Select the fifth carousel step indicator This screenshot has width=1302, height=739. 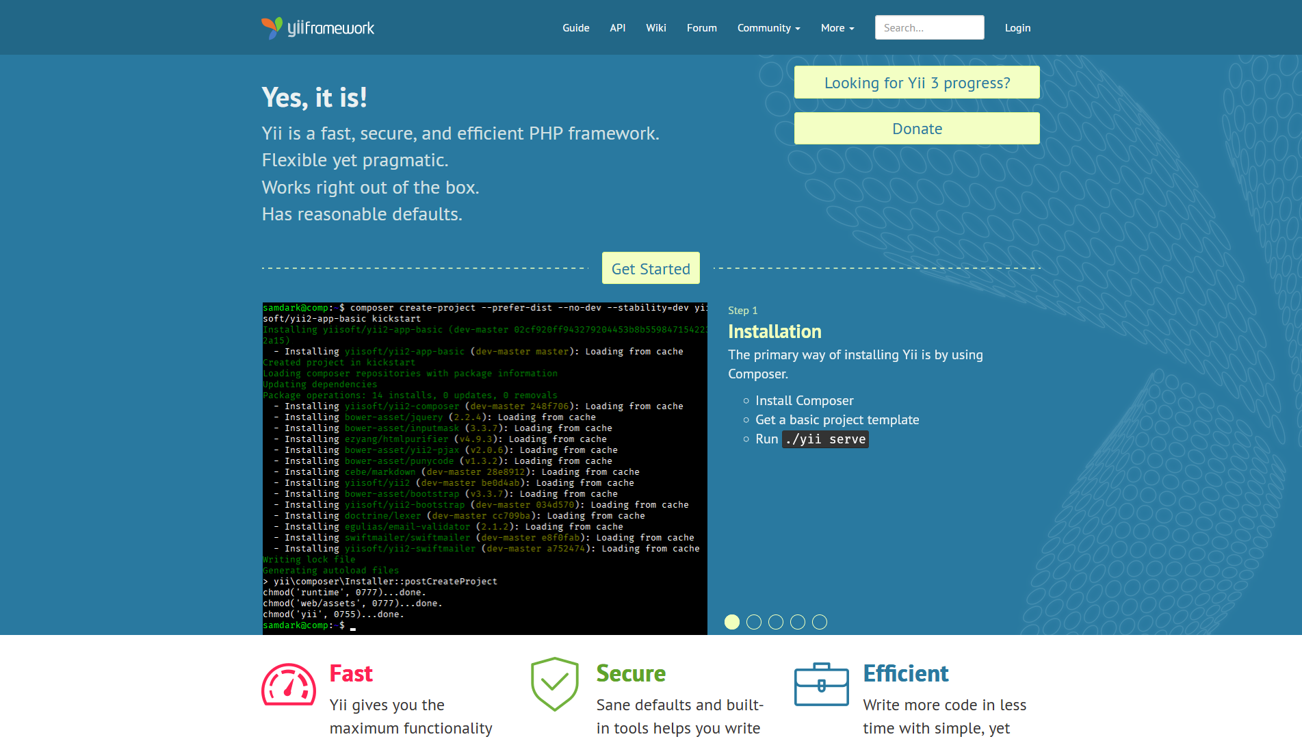click(x=820, y=622)
